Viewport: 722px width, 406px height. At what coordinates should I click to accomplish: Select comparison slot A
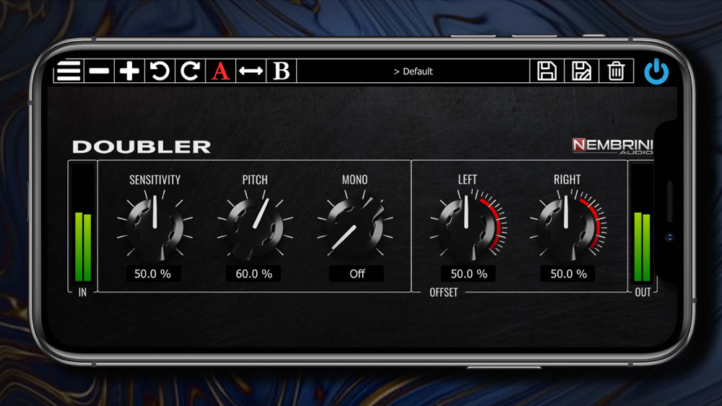tap(220, 71)
